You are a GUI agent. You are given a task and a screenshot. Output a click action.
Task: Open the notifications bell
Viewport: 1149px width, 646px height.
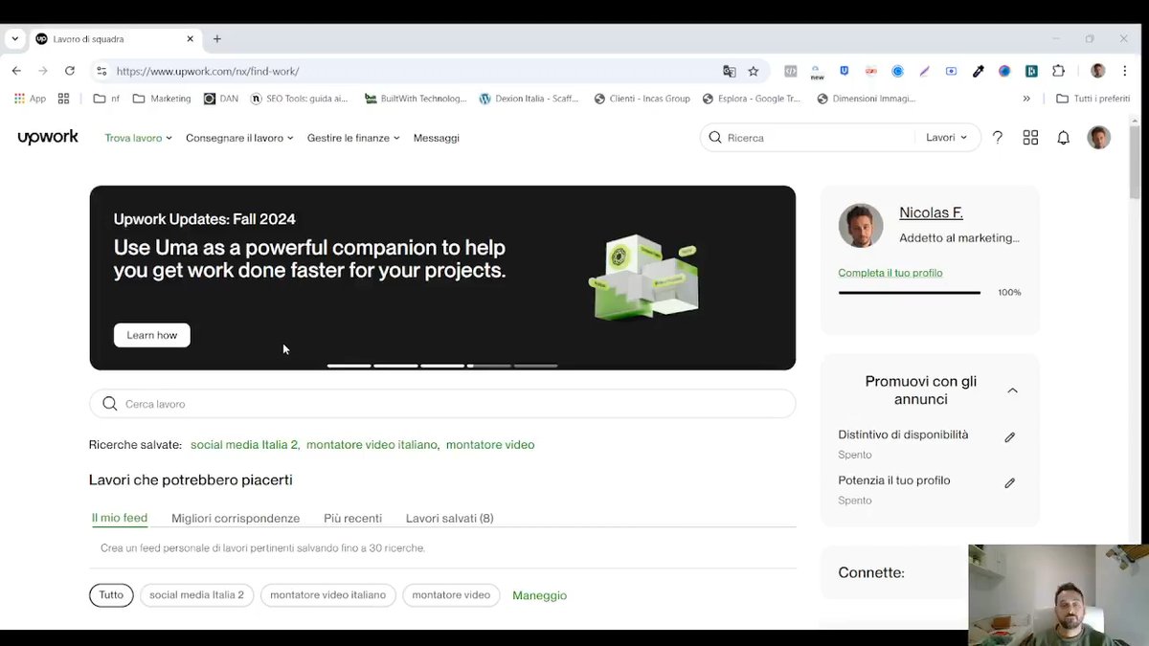tap(1063, 138)
